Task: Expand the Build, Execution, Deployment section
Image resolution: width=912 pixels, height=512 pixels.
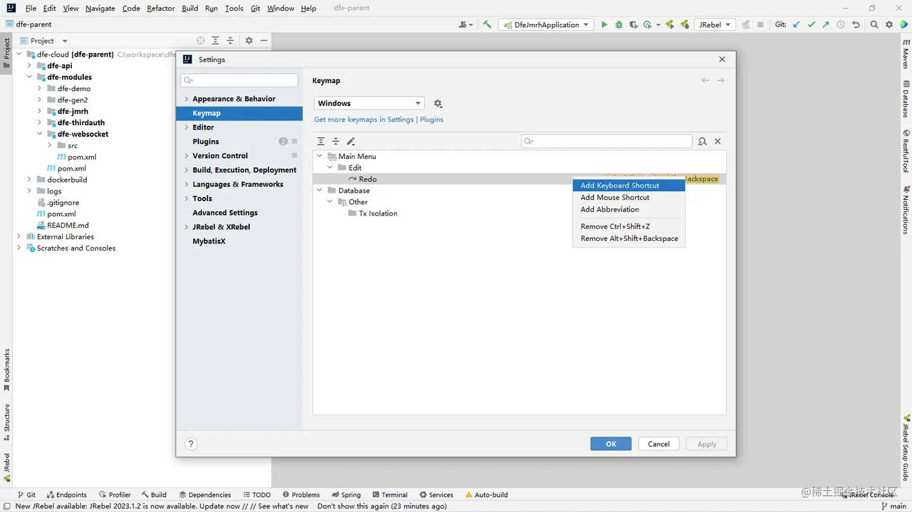Action: coord(186,170)
